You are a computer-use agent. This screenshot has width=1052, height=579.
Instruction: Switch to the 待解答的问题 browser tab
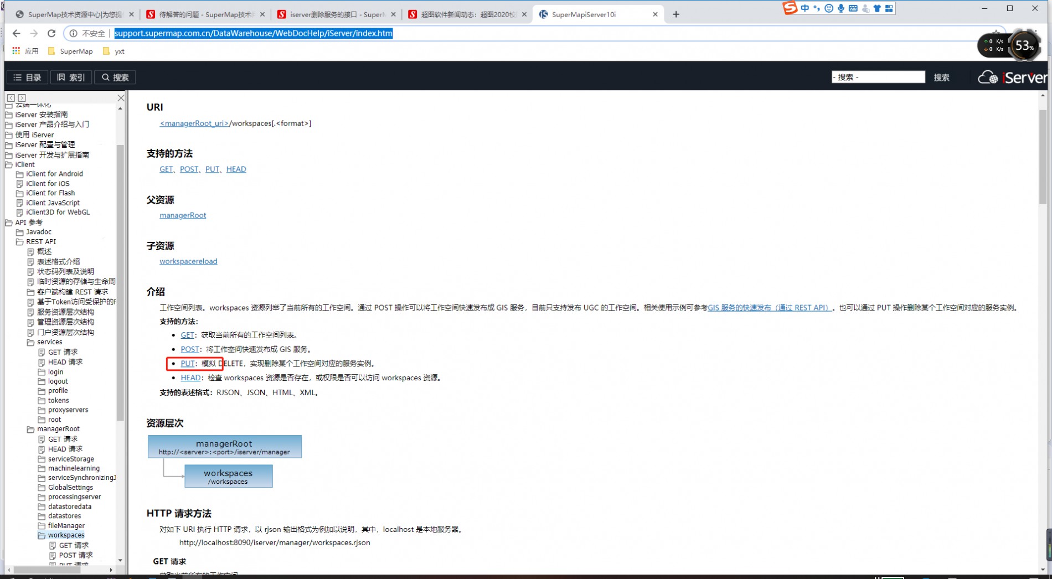tap(205, 14)
